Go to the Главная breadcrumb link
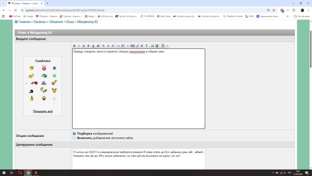Viewport: 312px width, 176px height. pos(24,22)
